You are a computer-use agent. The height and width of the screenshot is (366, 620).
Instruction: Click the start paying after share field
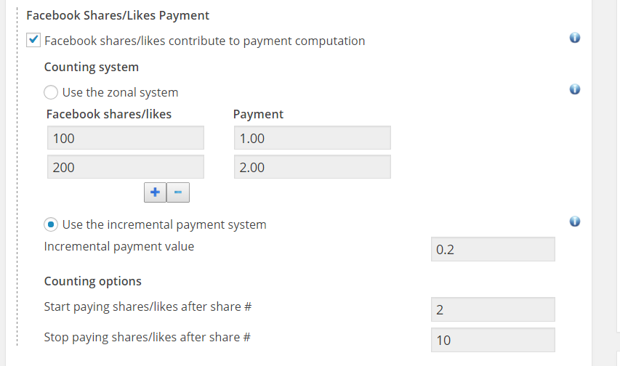click(x=492, y=309)
